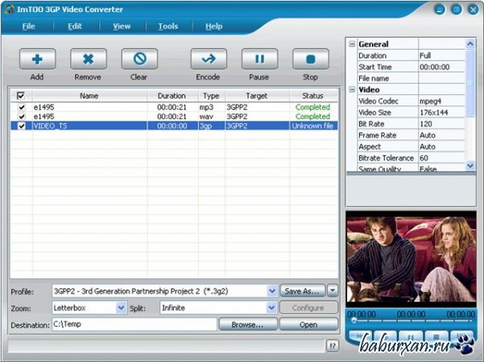Viewport: 484px width, 362px height.
Task: Uncheck the VIDEO_TS file checkbox
Action: point(22,126)
